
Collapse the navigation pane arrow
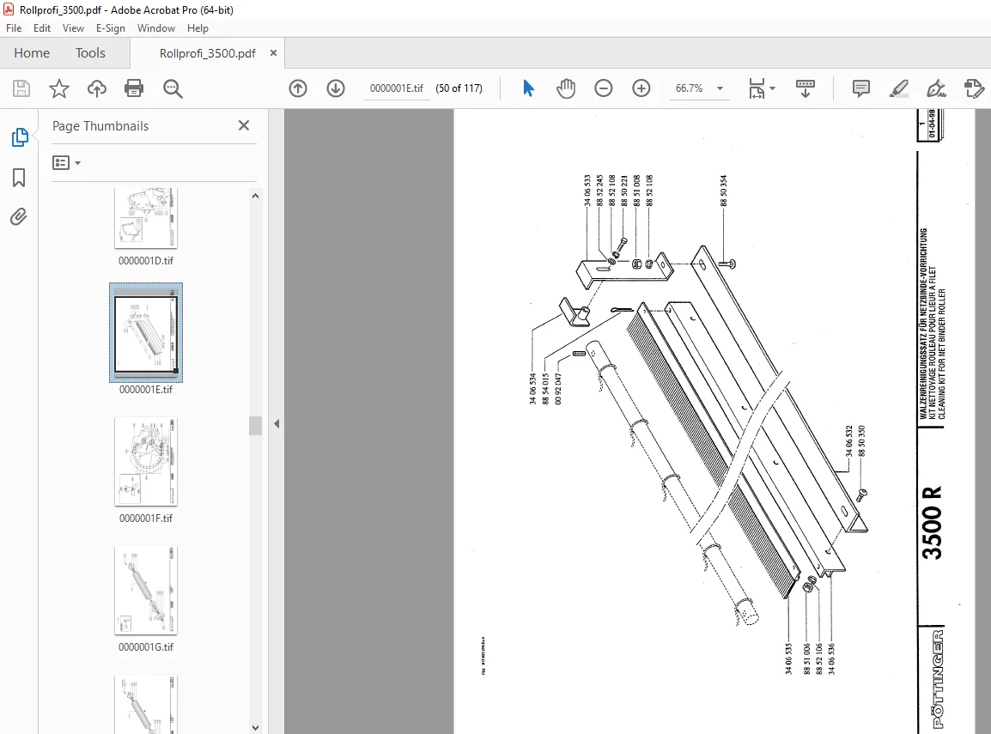click(x=277, y=424)
